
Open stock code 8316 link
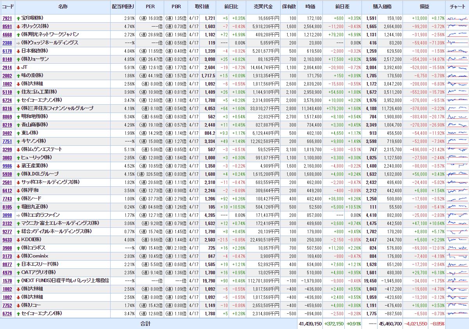pos(7,109)
